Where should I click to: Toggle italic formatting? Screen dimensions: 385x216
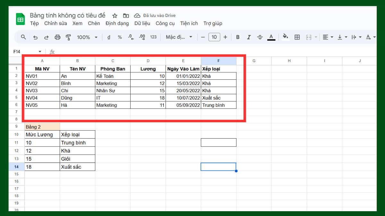(249, 37)
